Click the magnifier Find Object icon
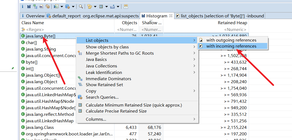 tap(81, 6)
